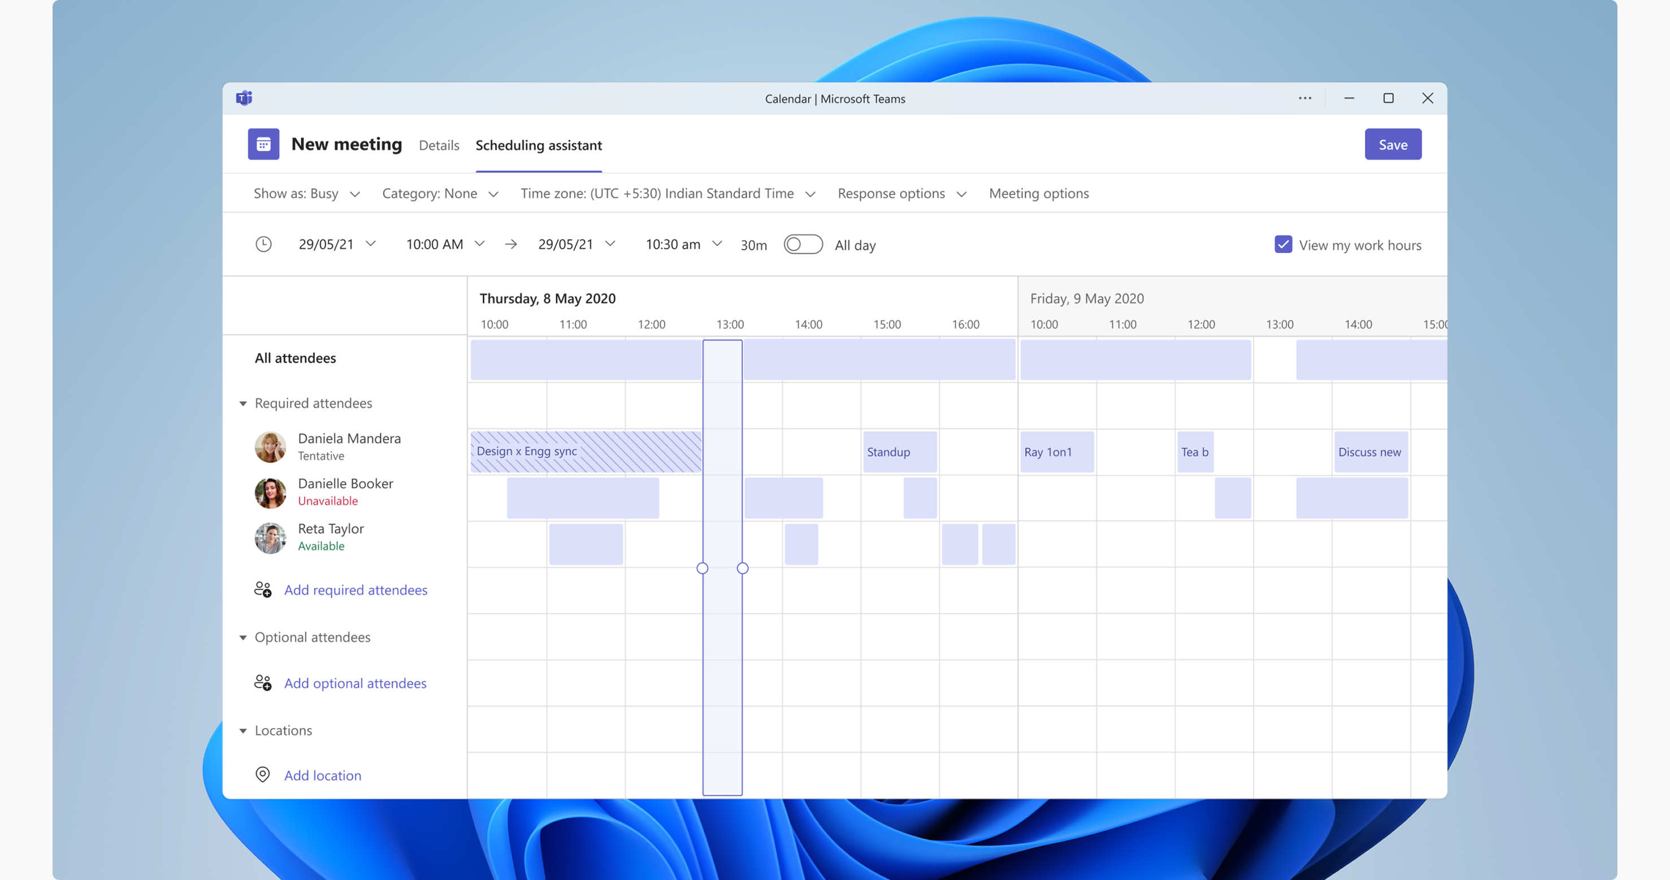Switch to the Details tab
1670x880 pixels.
click(439, 145)
